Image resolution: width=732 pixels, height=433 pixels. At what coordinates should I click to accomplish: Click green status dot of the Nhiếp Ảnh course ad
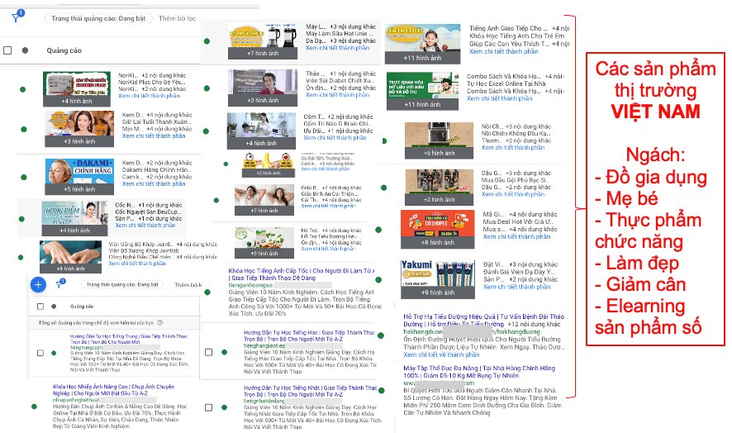pos(34,407)
